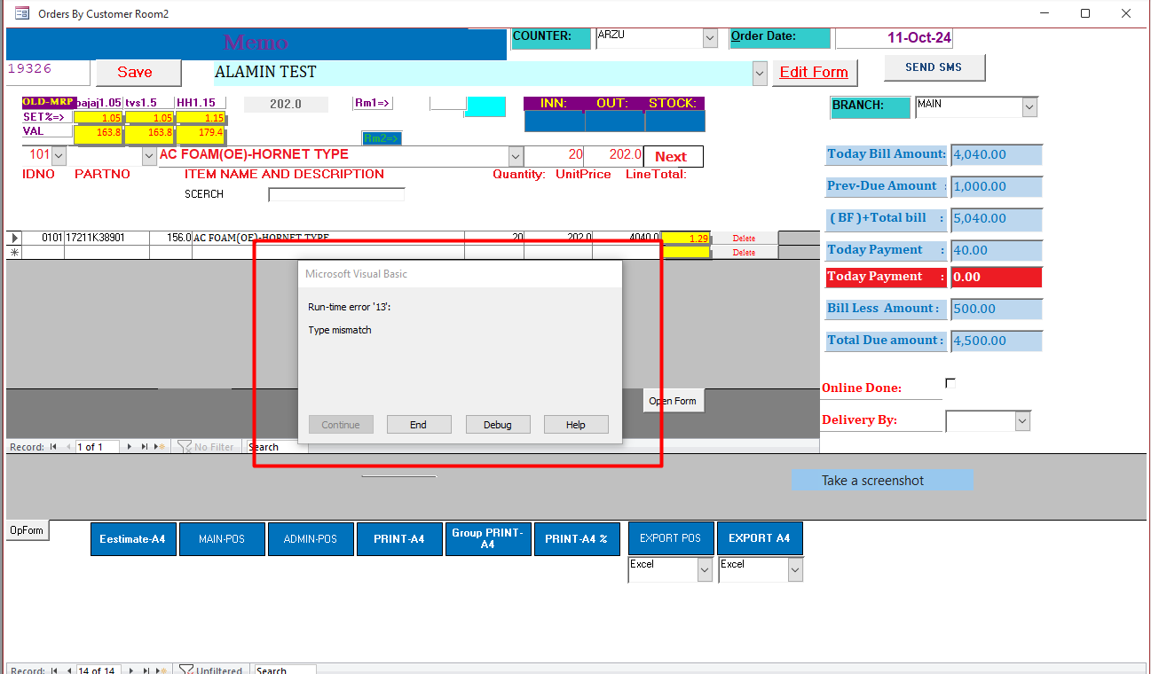Screen dimensions: 1151x674
Task: Click the Edit Form button
Action: tap(814, 73)
